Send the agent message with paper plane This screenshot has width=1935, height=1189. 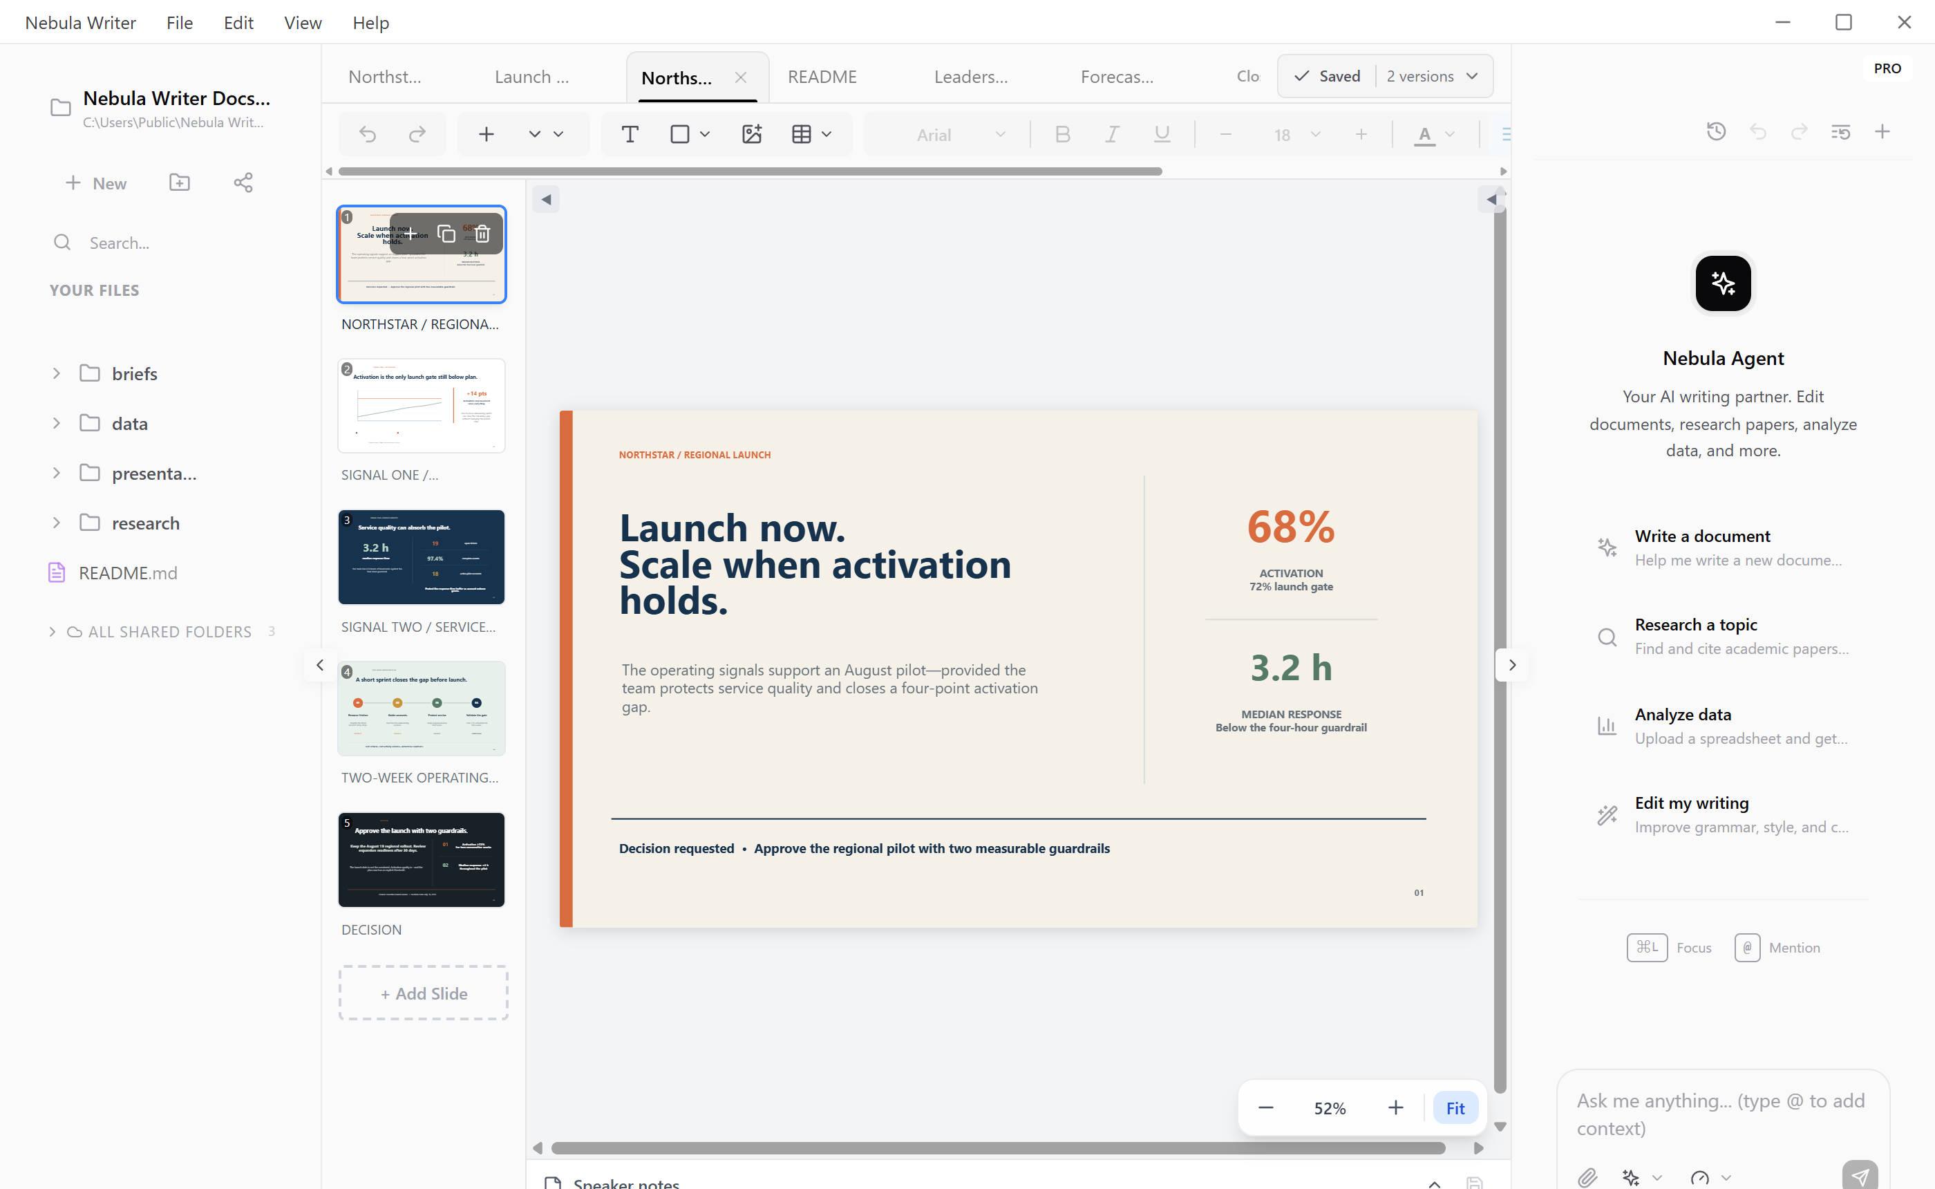point(1860,1175)
